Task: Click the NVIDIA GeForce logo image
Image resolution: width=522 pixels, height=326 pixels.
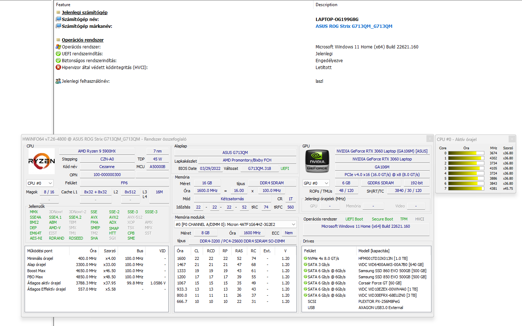Action: coord(317,160)
